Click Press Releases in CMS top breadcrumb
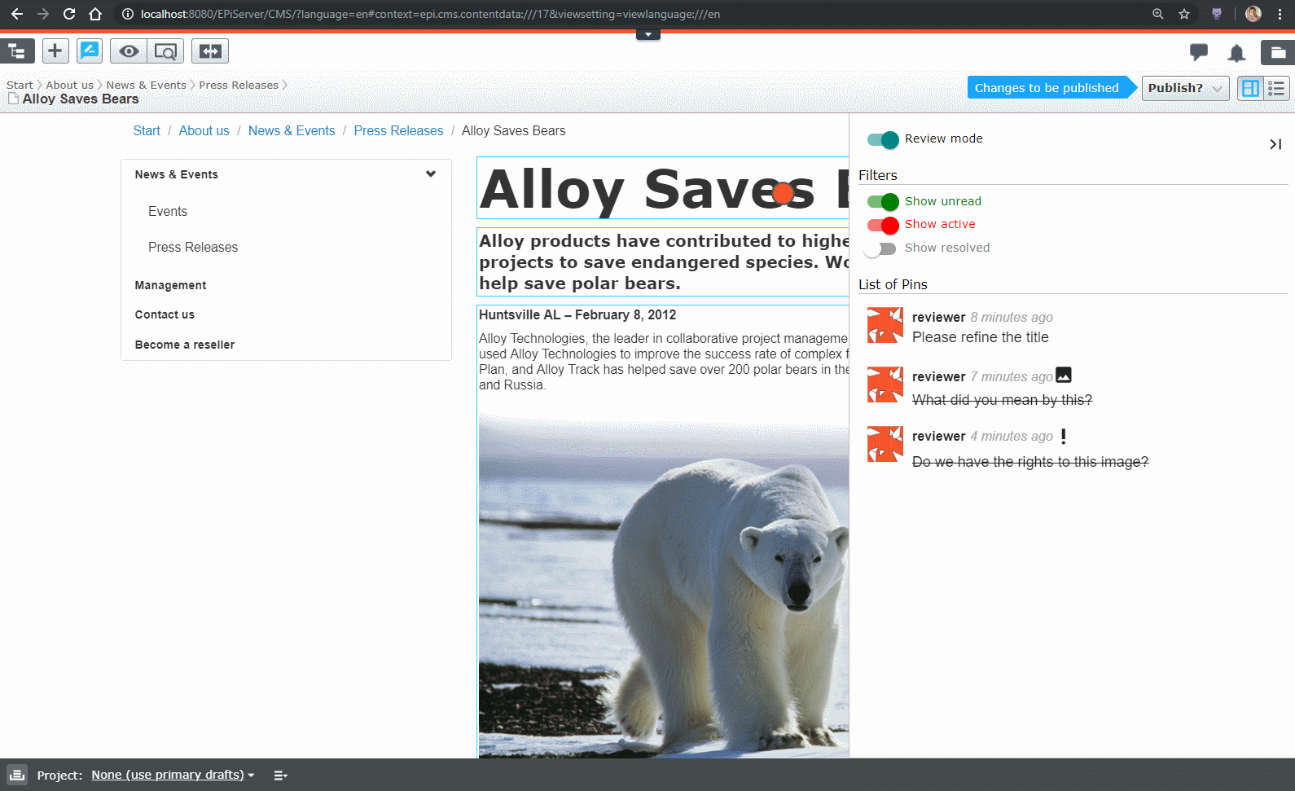Screen dimensions: 1295x791 click(x=239, y=85)
